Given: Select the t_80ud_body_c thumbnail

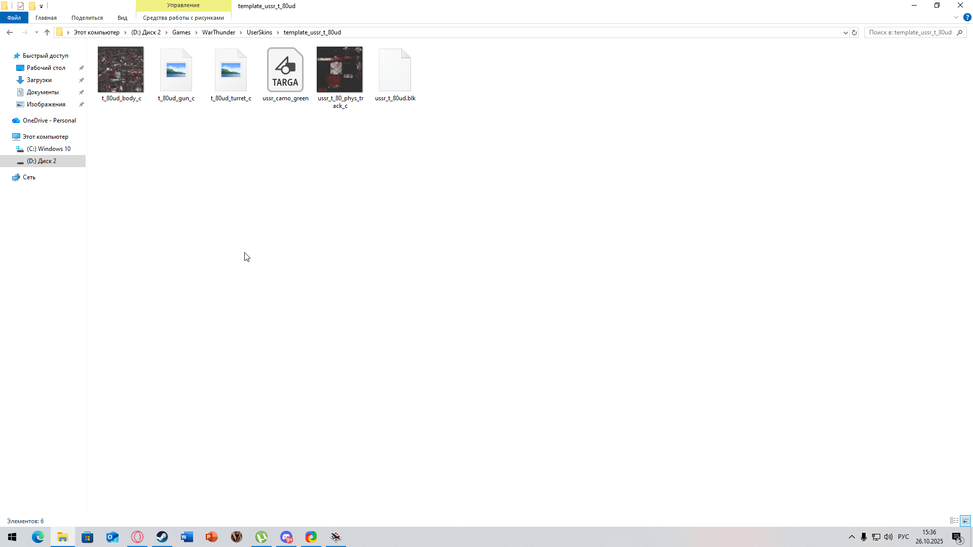Looking at the screenshot, I should point(121,70).
